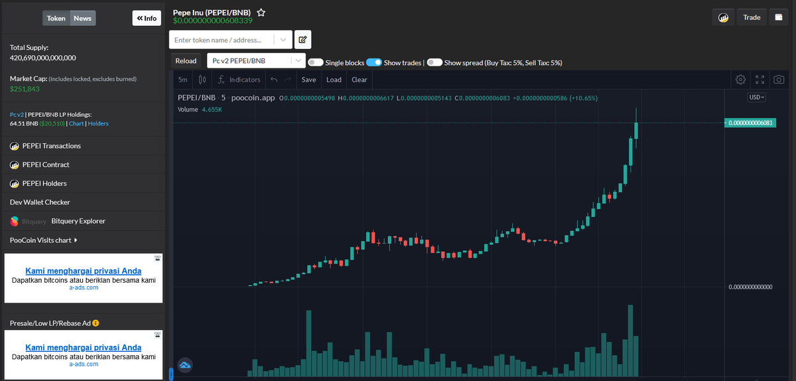Click the blue cloud icon at chart bottom
The image size is (796, 381).
(185, 364)
